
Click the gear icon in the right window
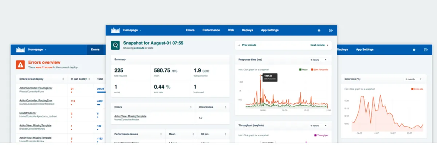coord(414,50)
